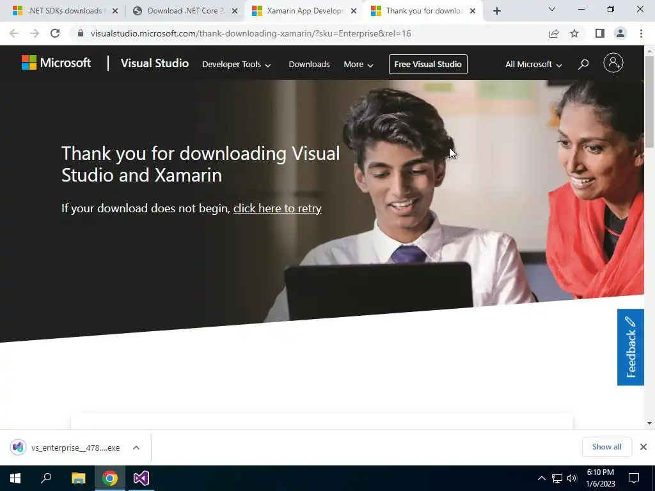Open a new tab with plus button
This screenshot has height=491, width=655.
click(x=496, y=11)
